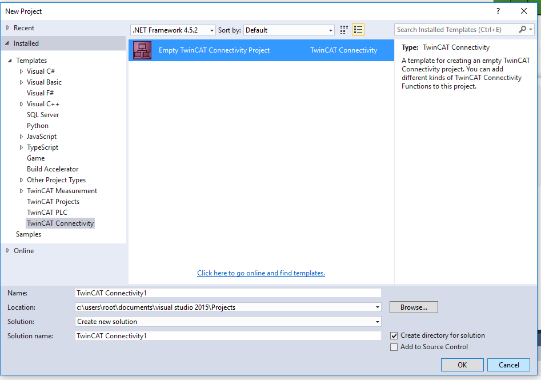Image resolution: width=541 pixels, height=380 pixels.
Task: Collapse the Templates tree node
Action: pos(10,61)
